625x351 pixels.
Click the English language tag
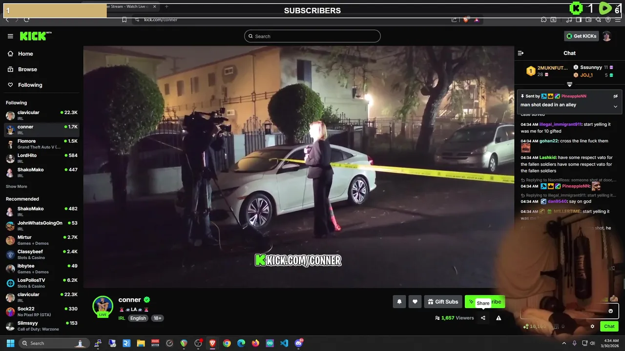pyautogui.click(x=138, y=318)
